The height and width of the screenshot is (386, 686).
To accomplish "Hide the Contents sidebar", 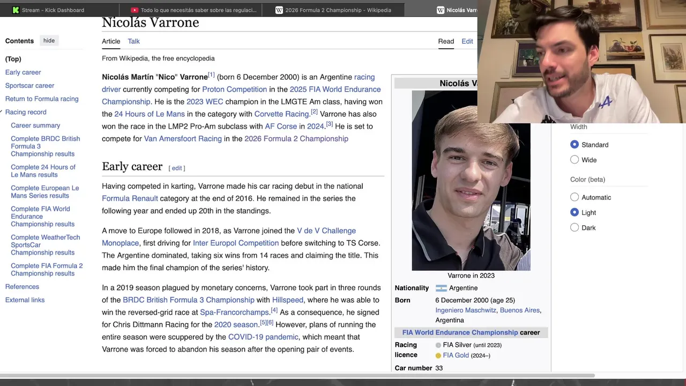I will tap(49, 41).
